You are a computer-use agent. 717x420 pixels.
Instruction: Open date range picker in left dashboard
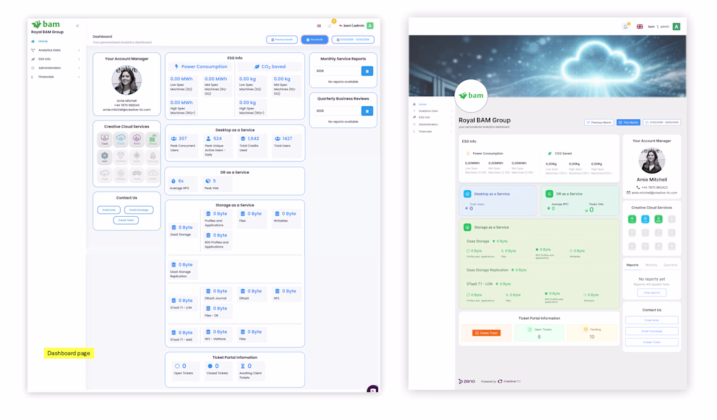point(353,40)
